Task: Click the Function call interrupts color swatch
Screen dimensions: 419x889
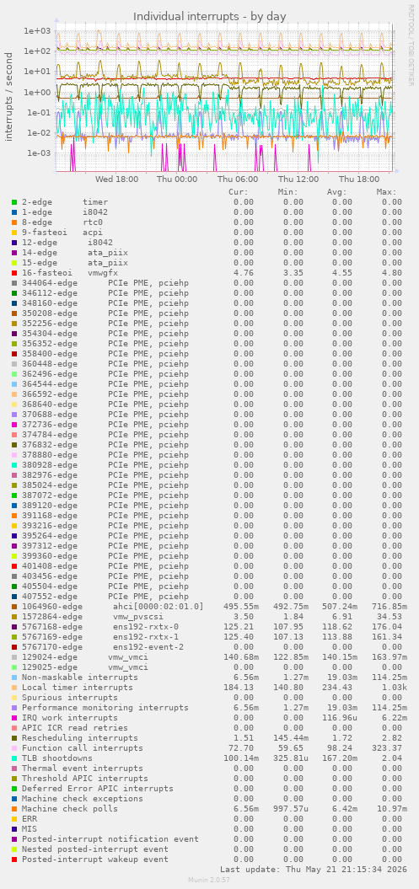Action: [14, 747]
